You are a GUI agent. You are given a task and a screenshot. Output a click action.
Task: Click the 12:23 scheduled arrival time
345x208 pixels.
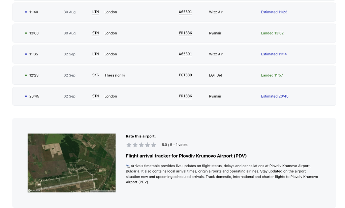34,75
